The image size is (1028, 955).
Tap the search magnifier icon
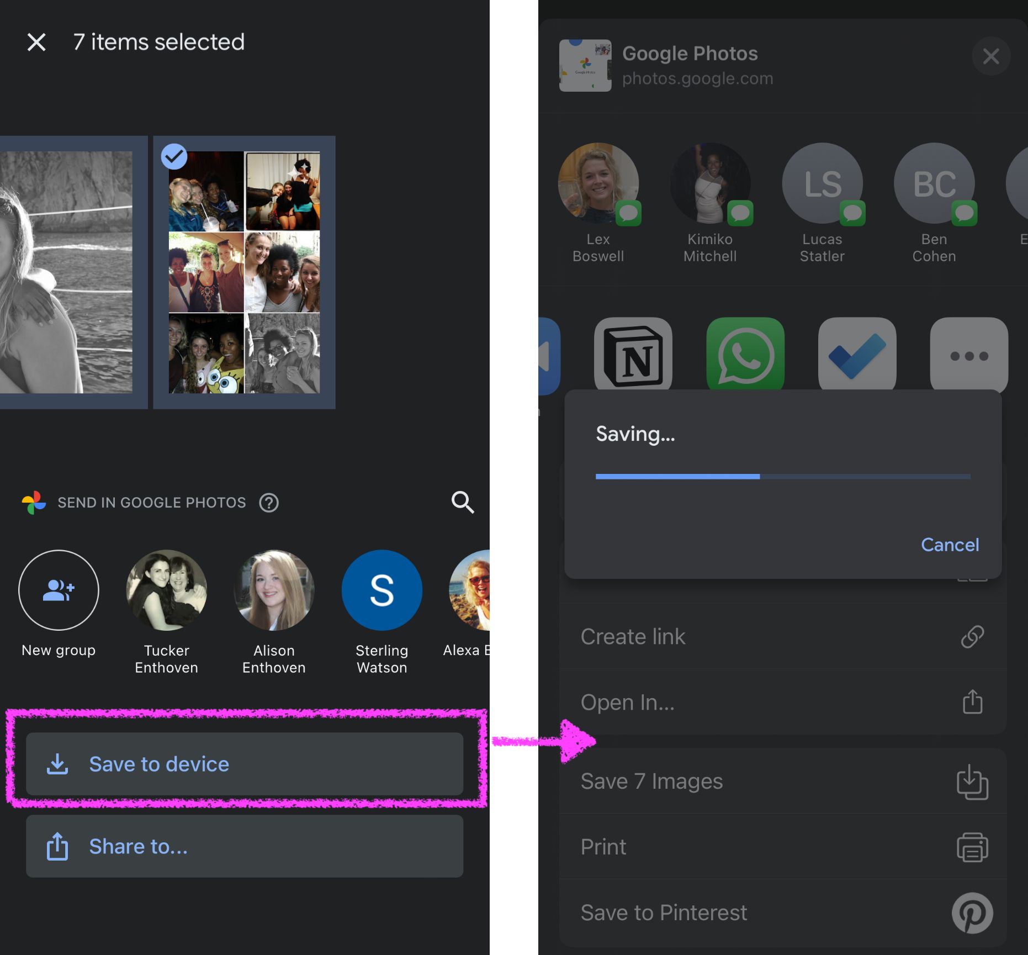462,502
